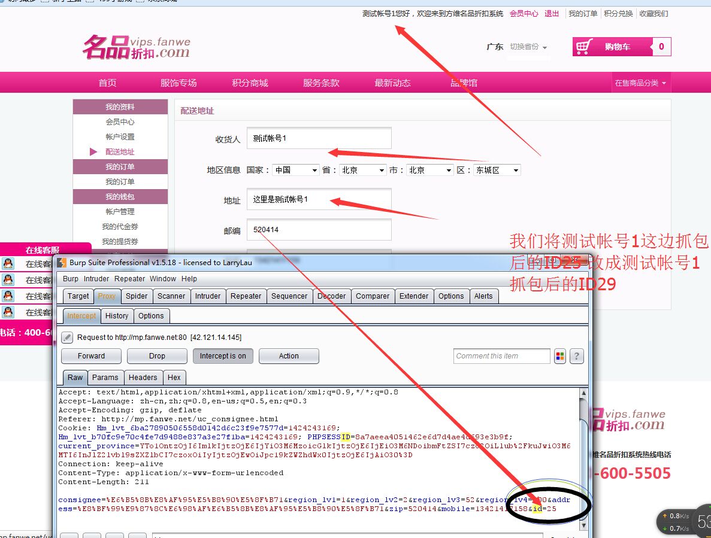
Task: Open the Repeater menu in menu bar
Action: point(129,279)
